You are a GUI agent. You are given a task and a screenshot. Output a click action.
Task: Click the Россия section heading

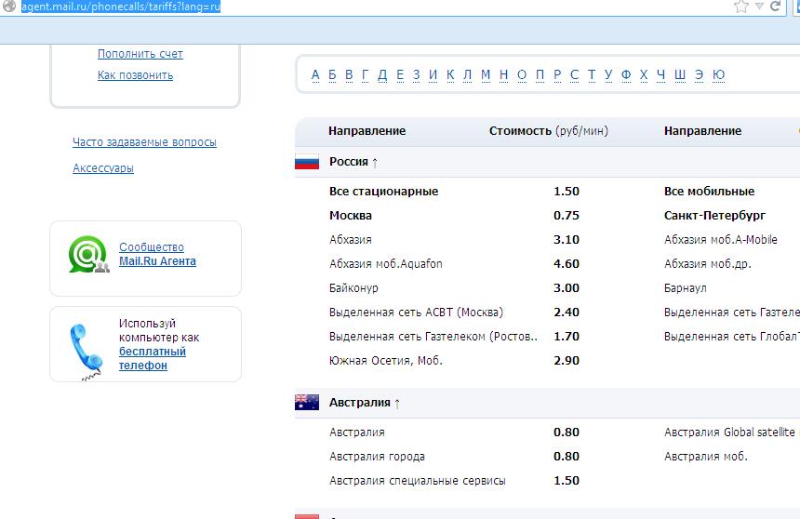349,162
